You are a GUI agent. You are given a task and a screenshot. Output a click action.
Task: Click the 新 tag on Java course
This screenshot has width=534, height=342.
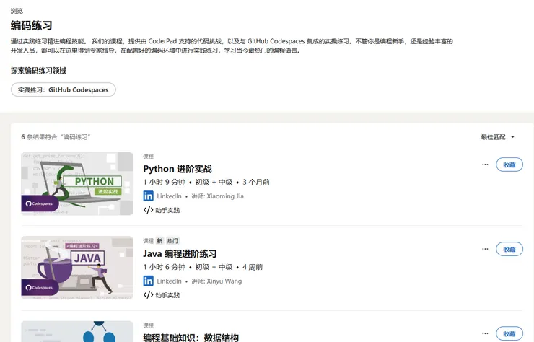pyautogui.click(x=159, y=241)
